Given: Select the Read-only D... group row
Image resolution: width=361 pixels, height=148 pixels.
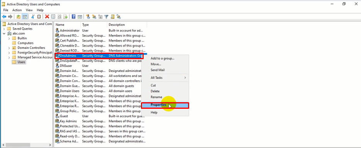Looking at the screenshot, I should click(x=101, y=136).
